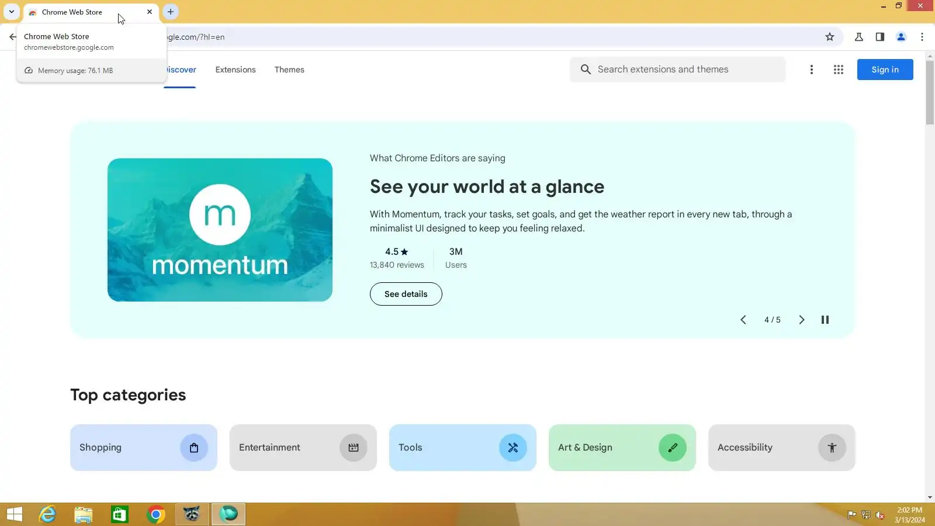This screenshot has height=526, width=935.
Task: Open the Accessibility category
Action: coord(782,448)
